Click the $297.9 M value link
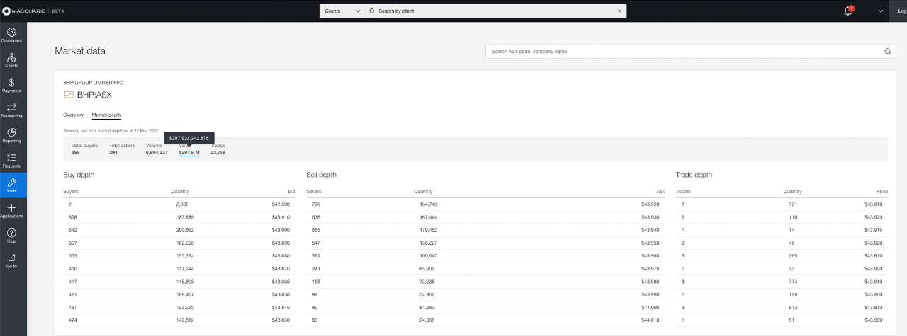 point(189,153)
